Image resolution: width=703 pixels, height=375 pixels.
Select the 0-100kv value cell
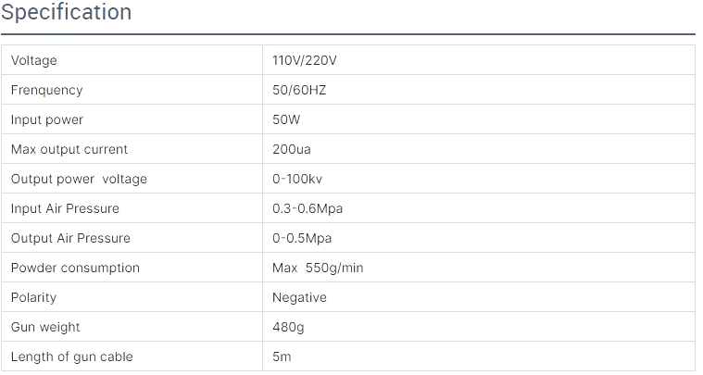pos(296,179)
